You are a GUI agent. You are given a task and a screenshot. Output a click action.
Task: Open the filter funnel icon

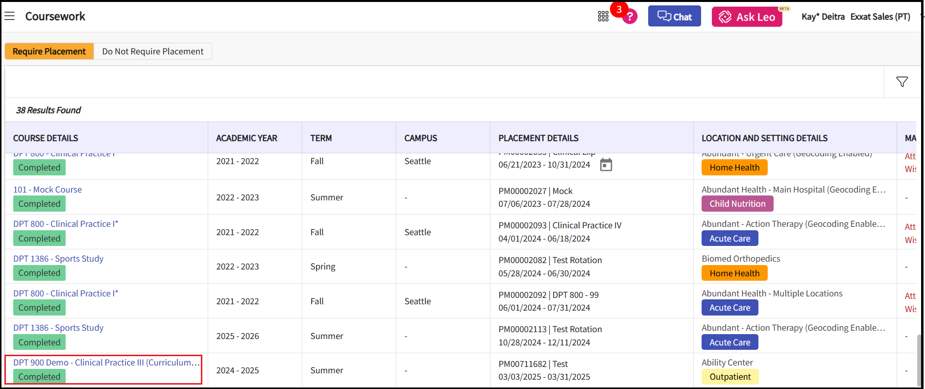[x=902, y=82]
